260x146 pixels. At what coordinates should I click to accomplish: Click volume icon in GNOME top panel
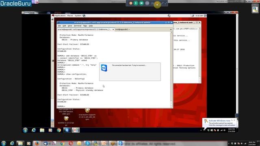[205, 15]
